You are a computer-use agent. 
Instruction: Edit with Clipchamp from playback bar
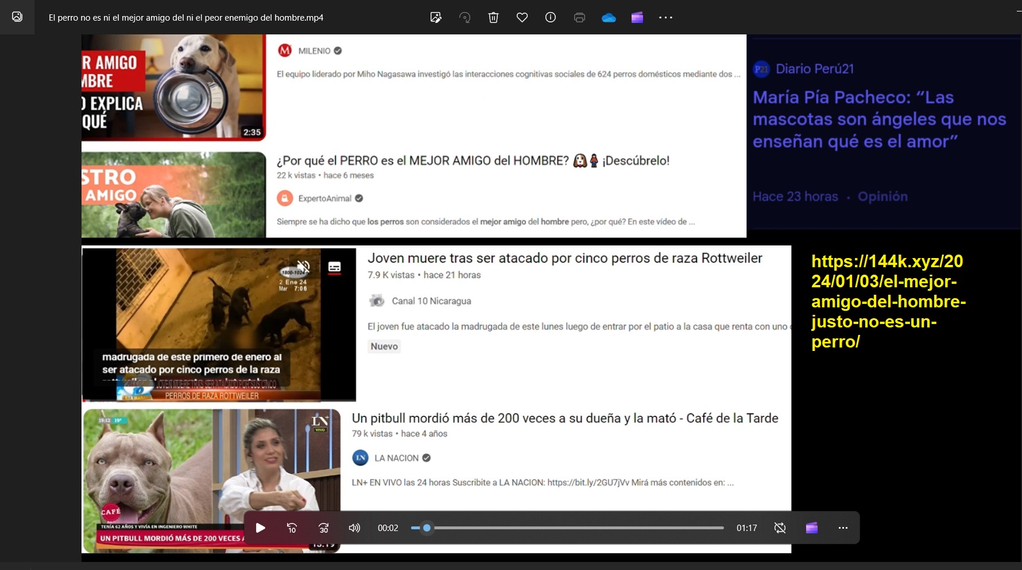pos(811,528)
